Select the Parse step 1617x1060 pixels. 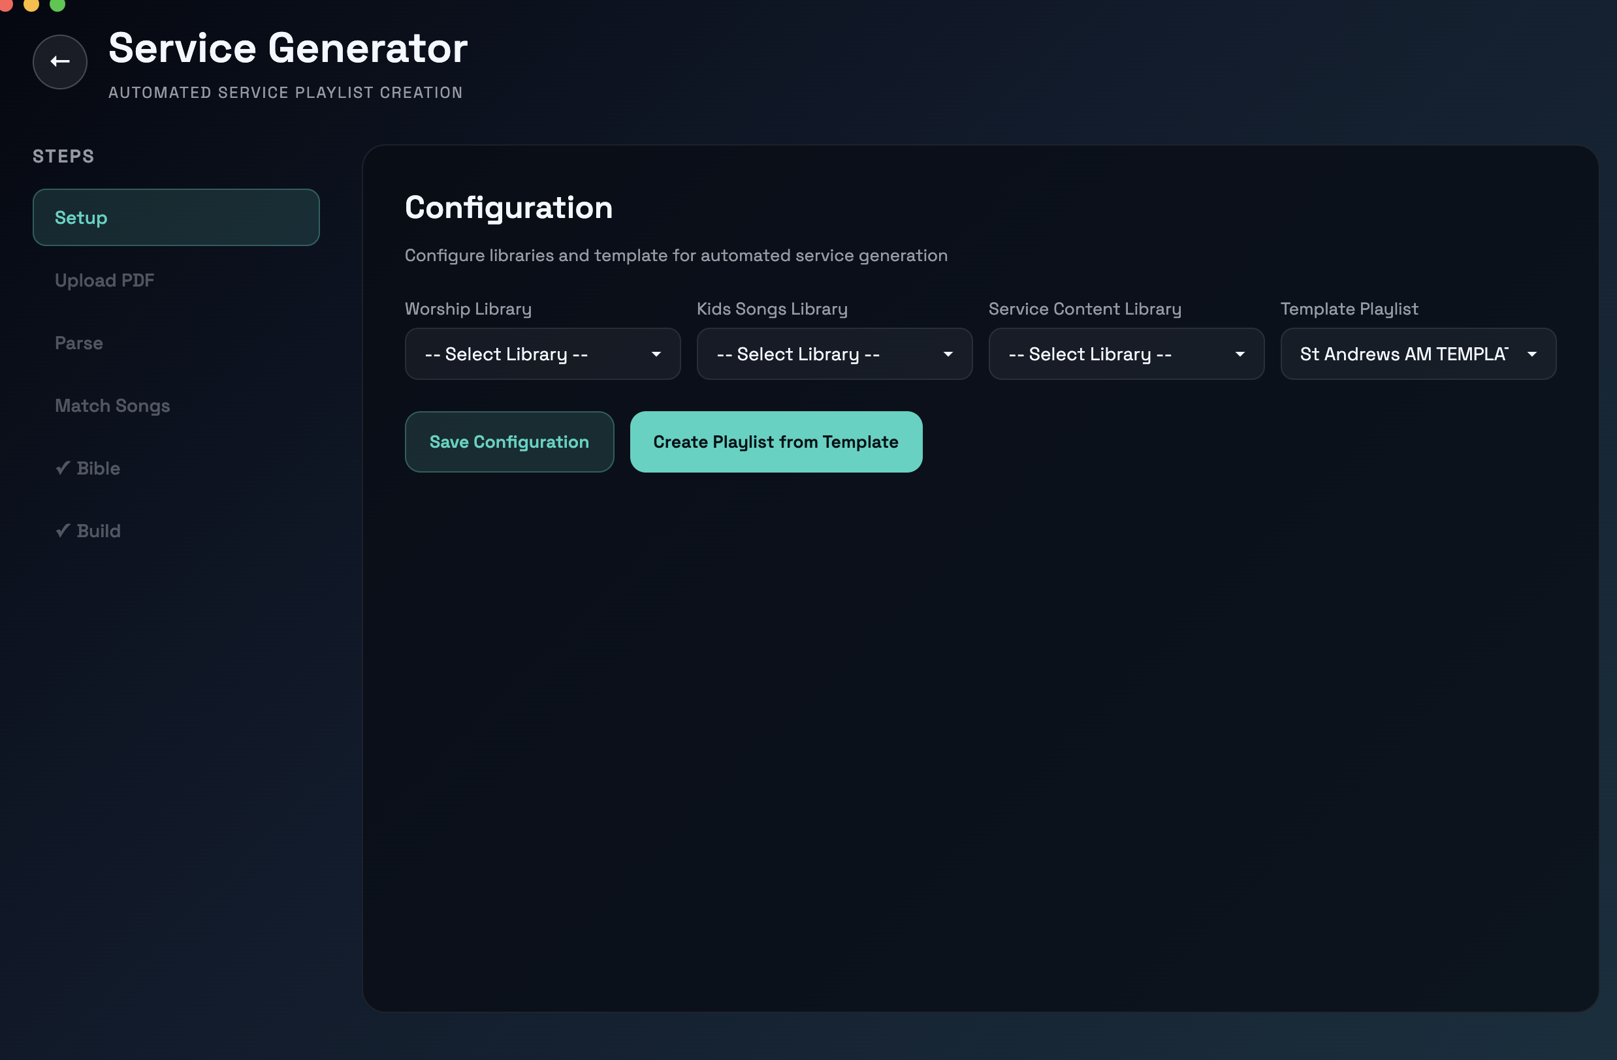(78, 343)
